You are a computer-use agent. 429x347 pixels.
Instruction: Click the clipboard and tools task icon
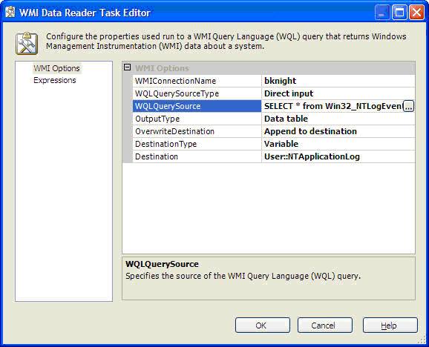click(x=27, y=43)
